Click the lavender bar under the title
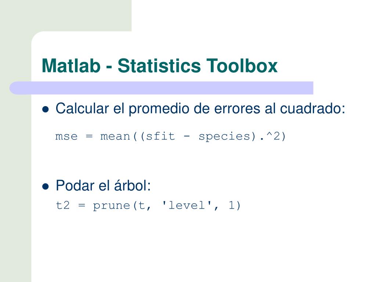 pos(161,88)
